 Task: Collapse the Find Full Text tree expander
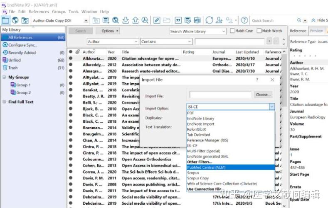point(4,102)
